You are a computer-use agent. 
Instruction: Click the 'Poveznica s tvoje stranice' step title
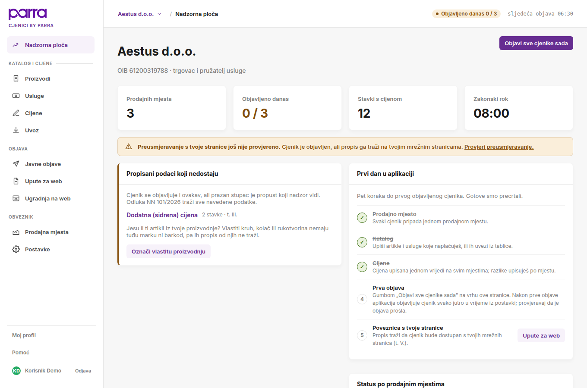(x=408, y=328)
